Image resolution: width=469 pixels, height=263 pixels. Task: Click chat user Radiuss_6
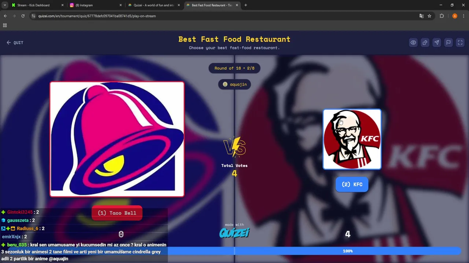point(27,228)
